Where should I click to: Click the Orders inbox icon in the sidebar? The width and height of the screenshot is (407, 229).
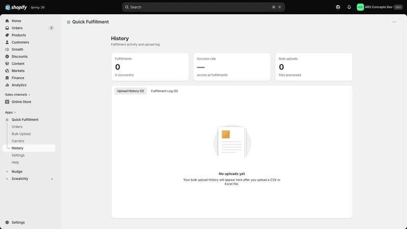pyautogui.click(x=7, y=28)
